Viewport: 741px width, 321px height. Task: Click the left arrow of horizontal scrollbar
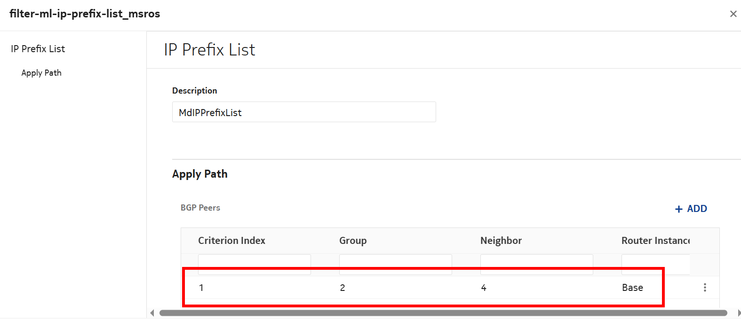point(152,313)
